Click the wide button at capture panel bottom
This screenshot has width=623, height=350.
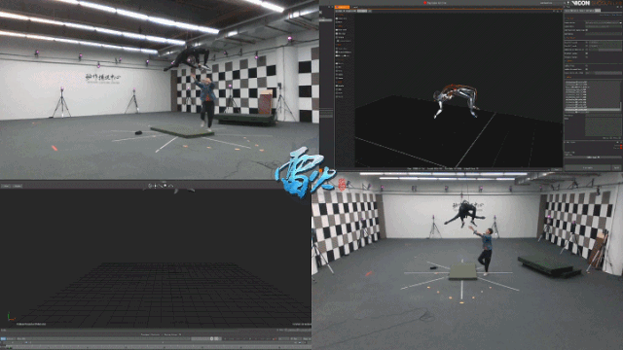(588, 168)
